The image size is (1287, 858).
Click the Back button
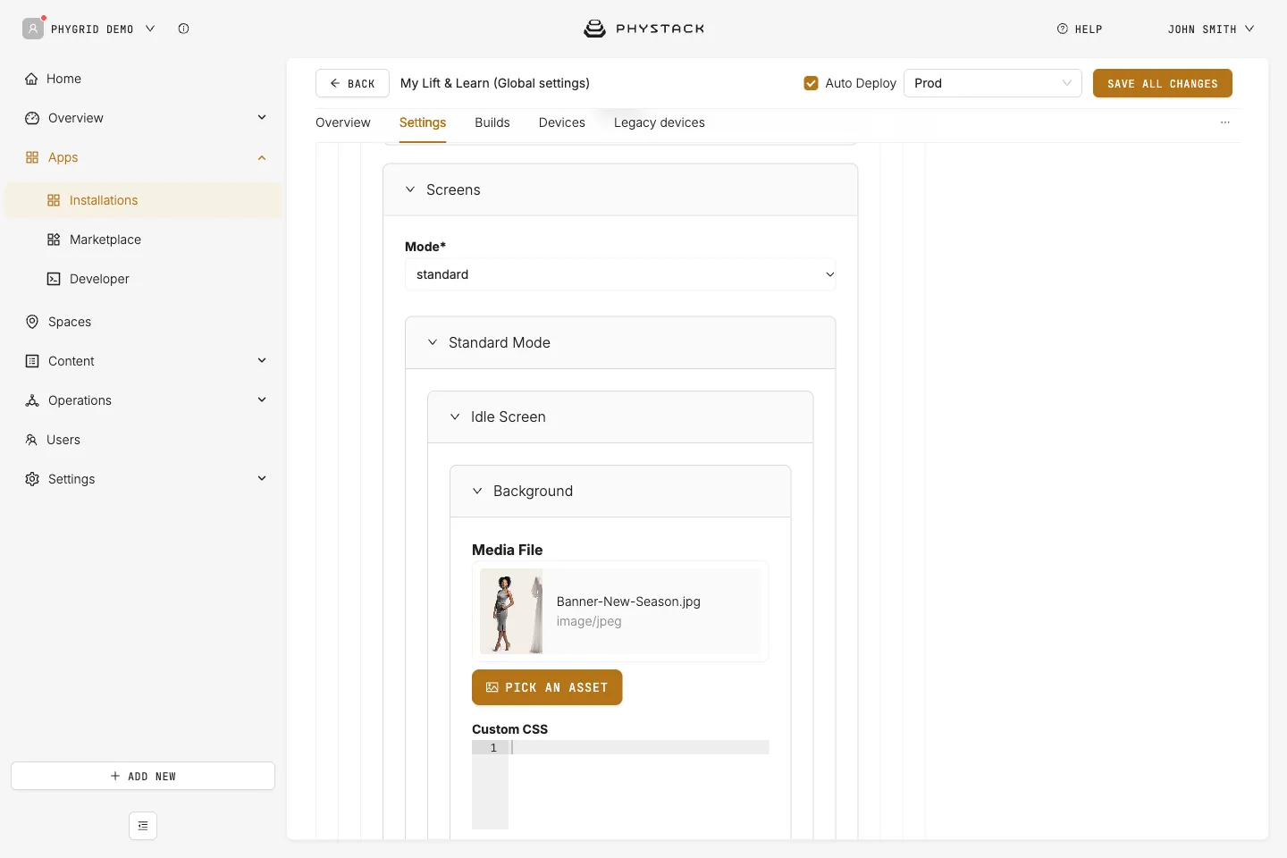pyautogui.click(x=352, y=83)
